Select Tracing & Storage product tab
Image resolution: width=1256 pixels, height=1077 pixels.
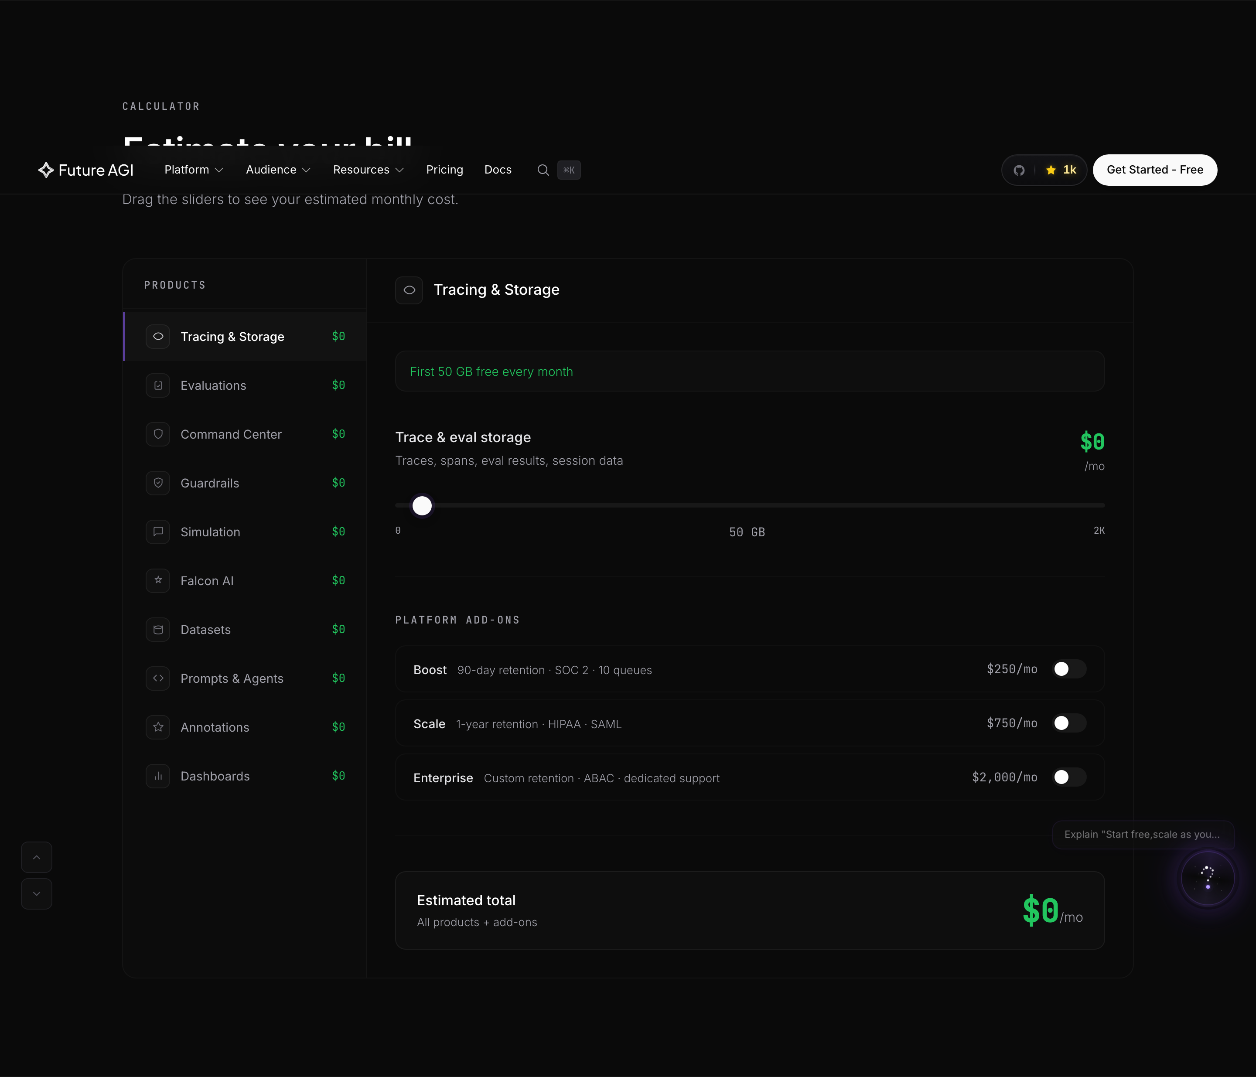(x=245, y=336)
